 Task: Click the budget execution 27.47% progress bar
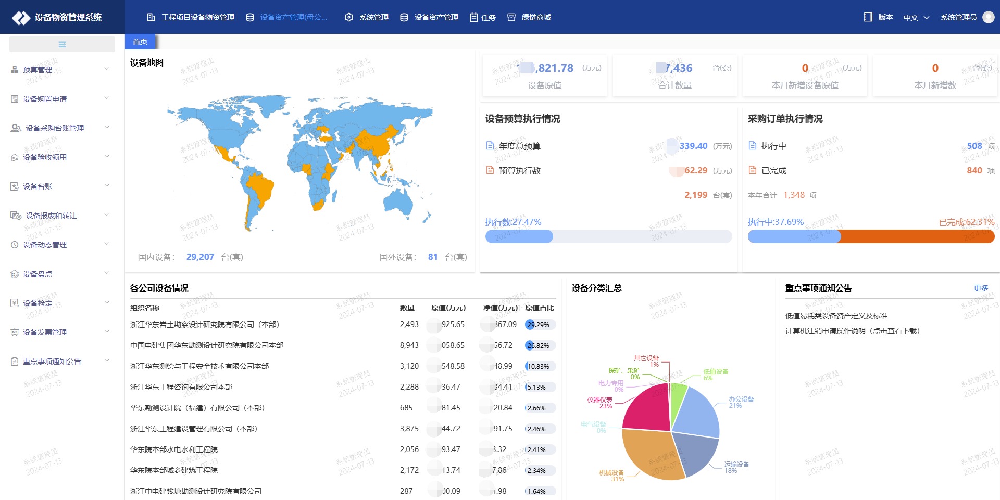coord(608,236)
